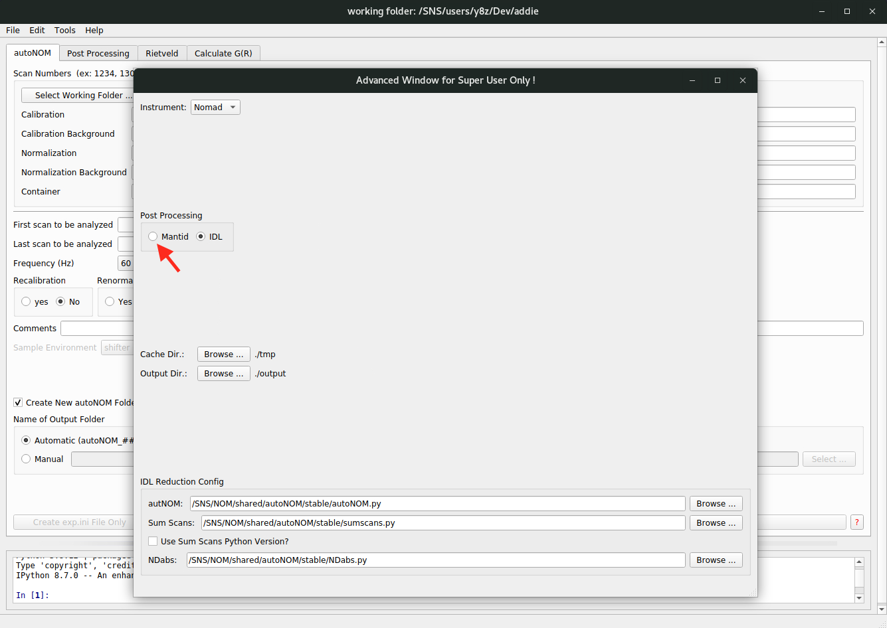887x628 pixels.
Task: Click Browse for Output Dir
Action: click(224, 374)
